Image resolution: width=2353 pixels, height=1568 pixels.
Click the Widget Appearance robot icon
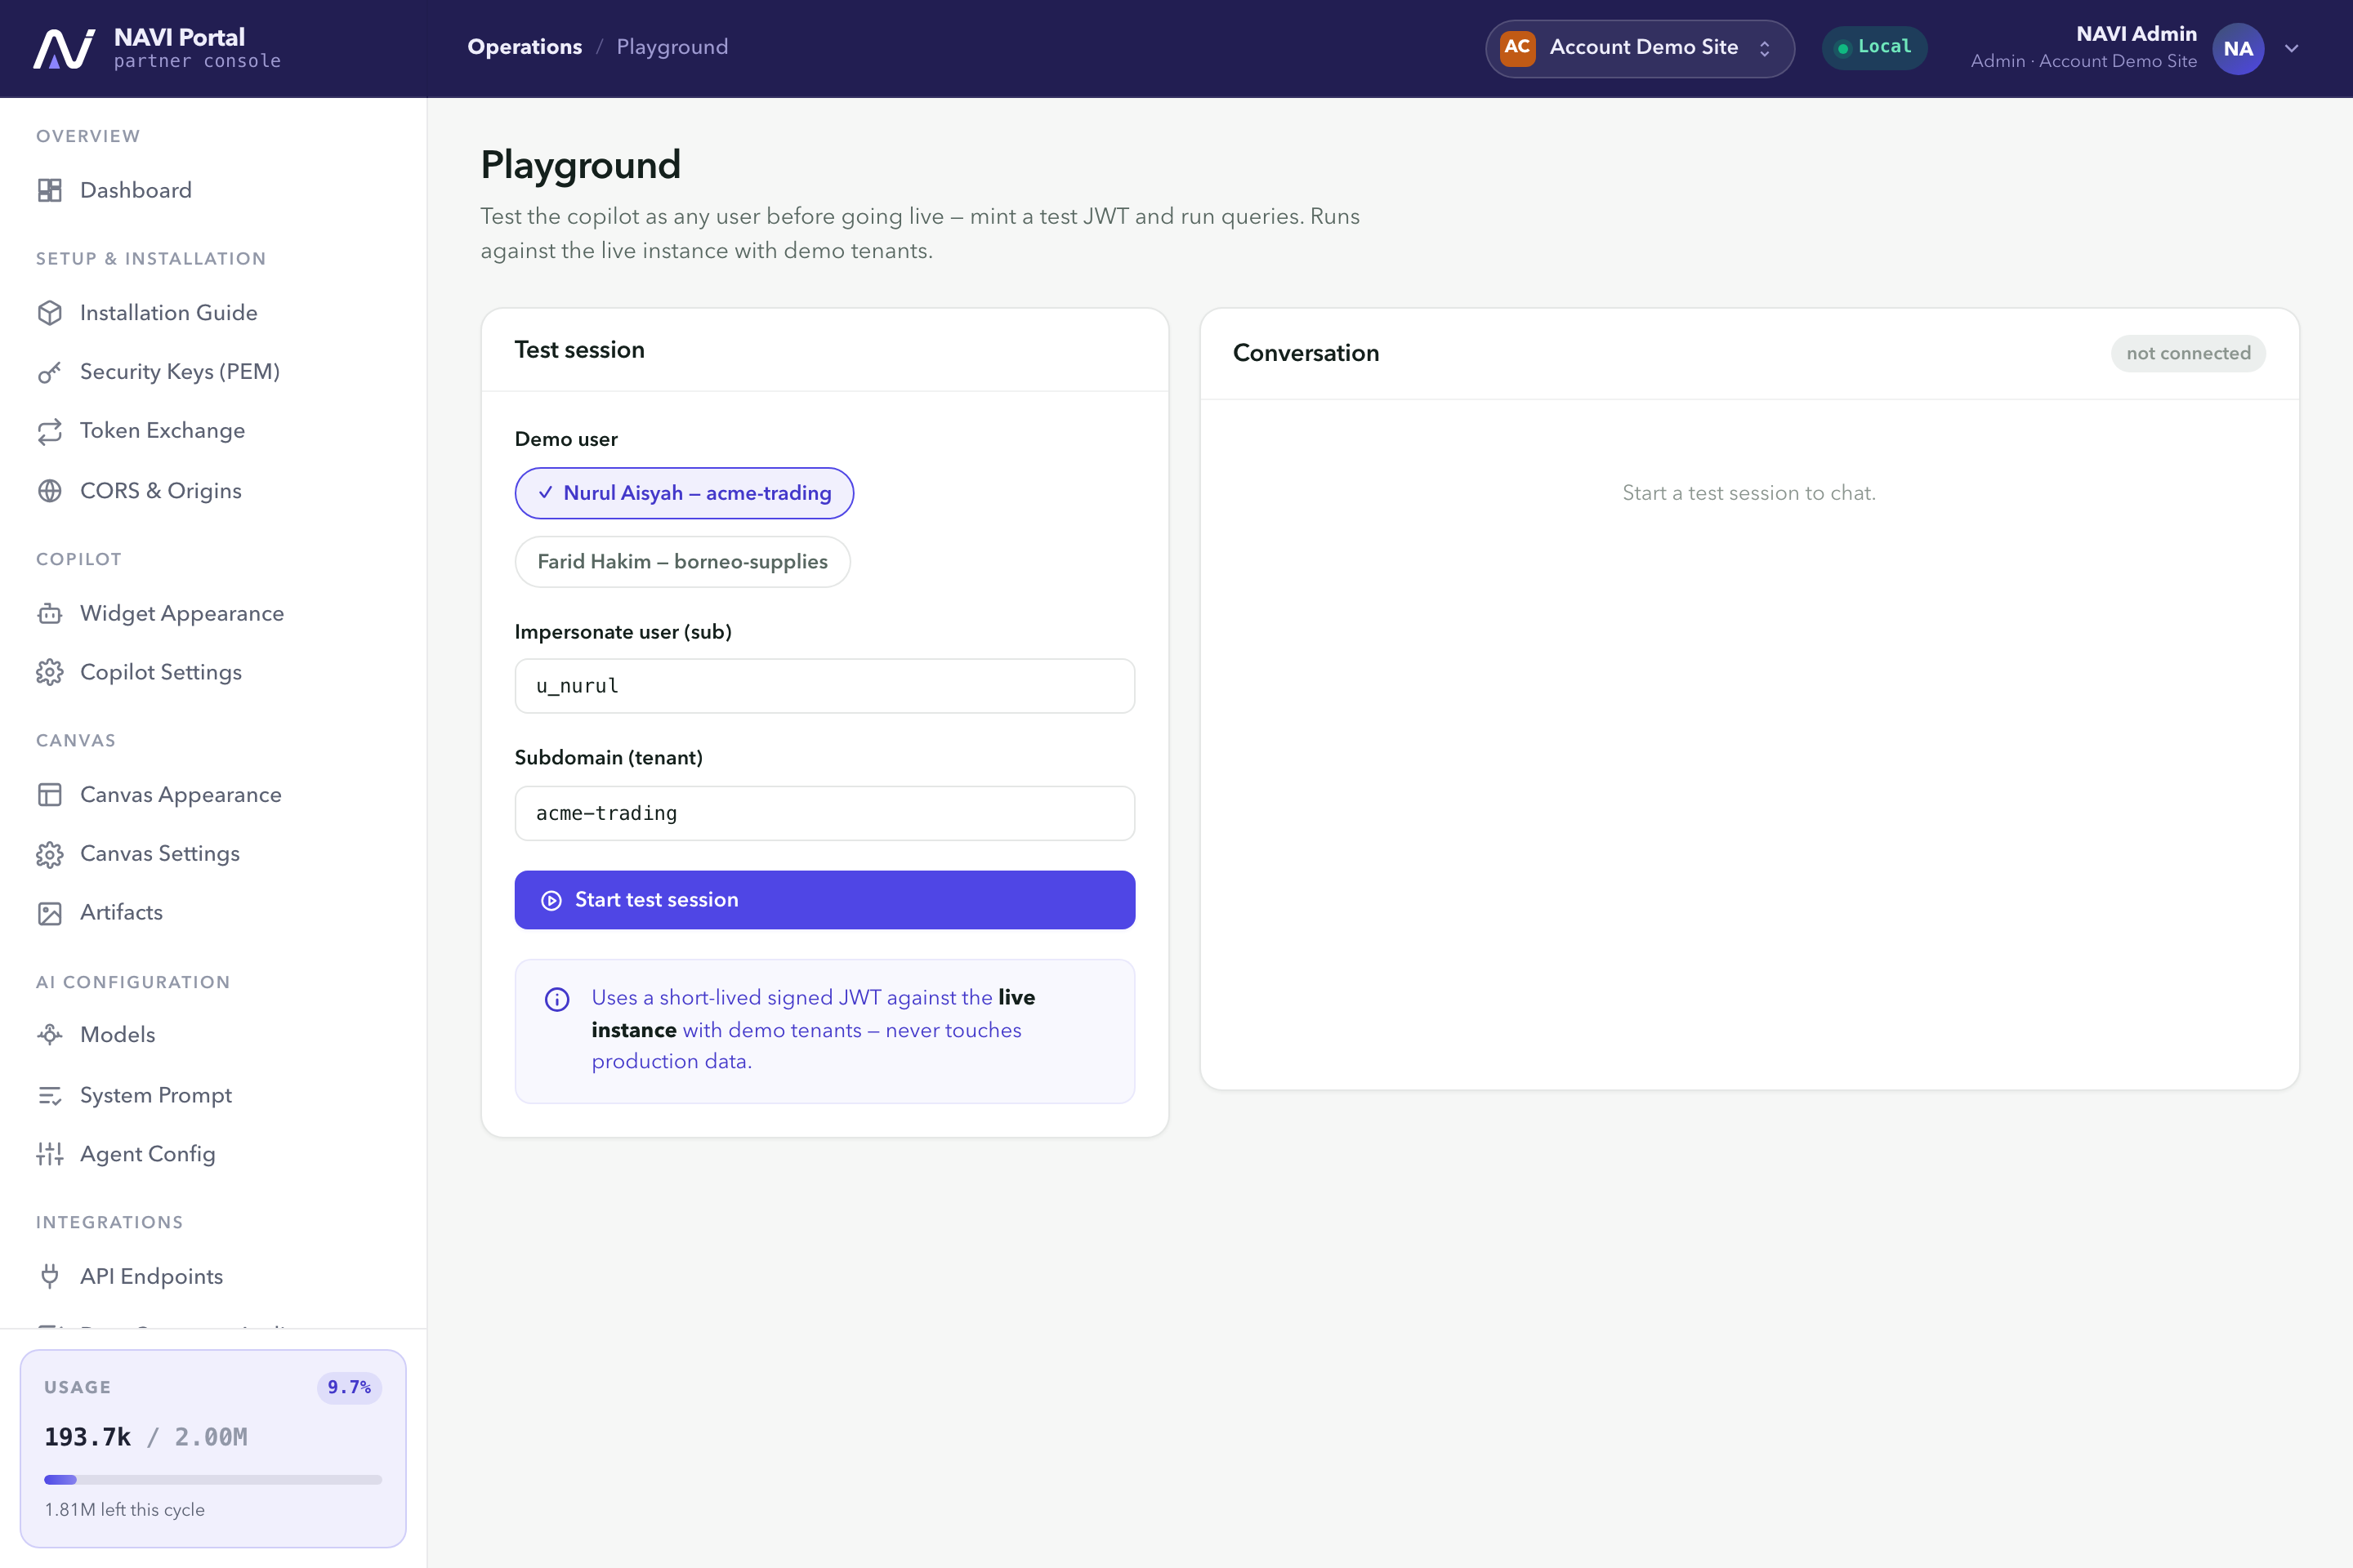click(x=50, y=613)
